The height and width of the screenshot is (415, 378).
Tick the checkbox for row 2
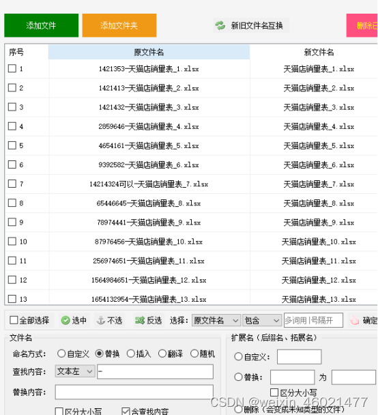pos(12,87)
